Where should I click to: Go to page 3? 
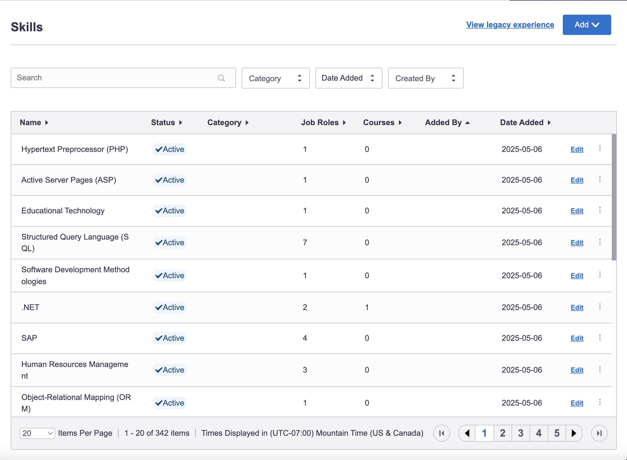tap(521, 433)
